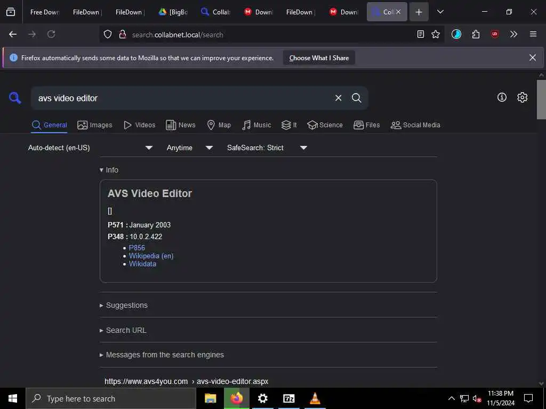Switch to the Files category tab
This screenshot has width=546, height=409.
click(366, 125)
